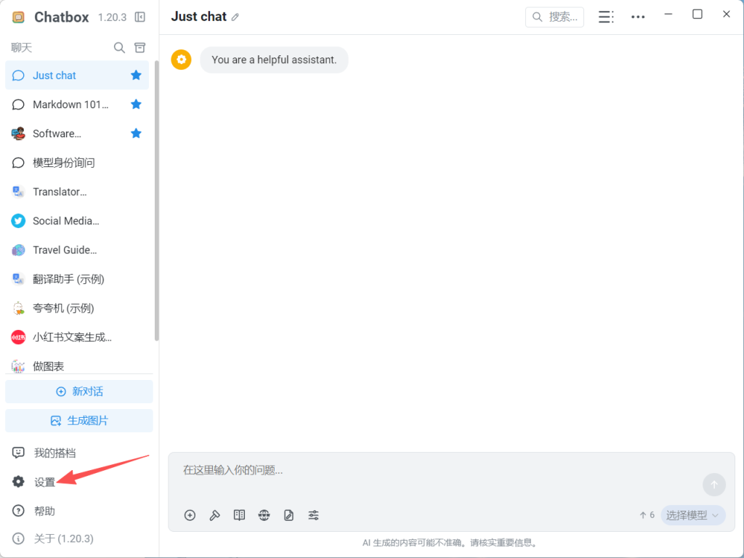Viewport: 744px width, 558px height.
Task: Click the document link icon in the input toolbar
Action: 288,515
